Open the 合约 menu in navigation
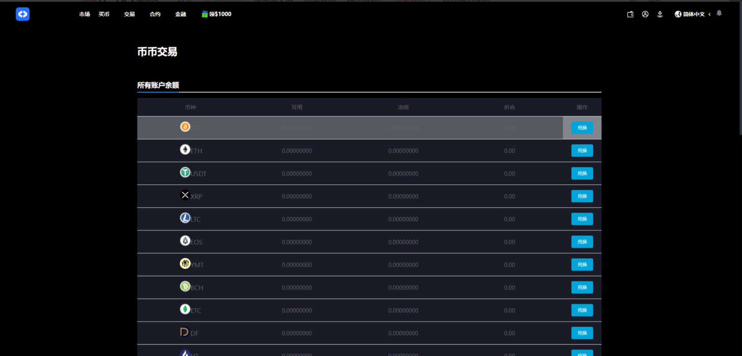Screen dimensions: 742x356 click(x=155, y=14)
